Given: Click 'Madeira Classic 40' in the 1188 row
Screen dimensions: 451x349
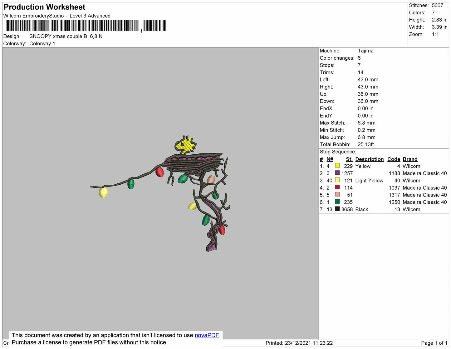Looking at the screenshot, I should tap(425, 173).
